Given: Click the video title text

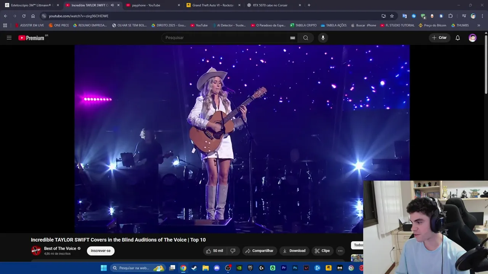Looking at the screenshot, I should (118, 240).
